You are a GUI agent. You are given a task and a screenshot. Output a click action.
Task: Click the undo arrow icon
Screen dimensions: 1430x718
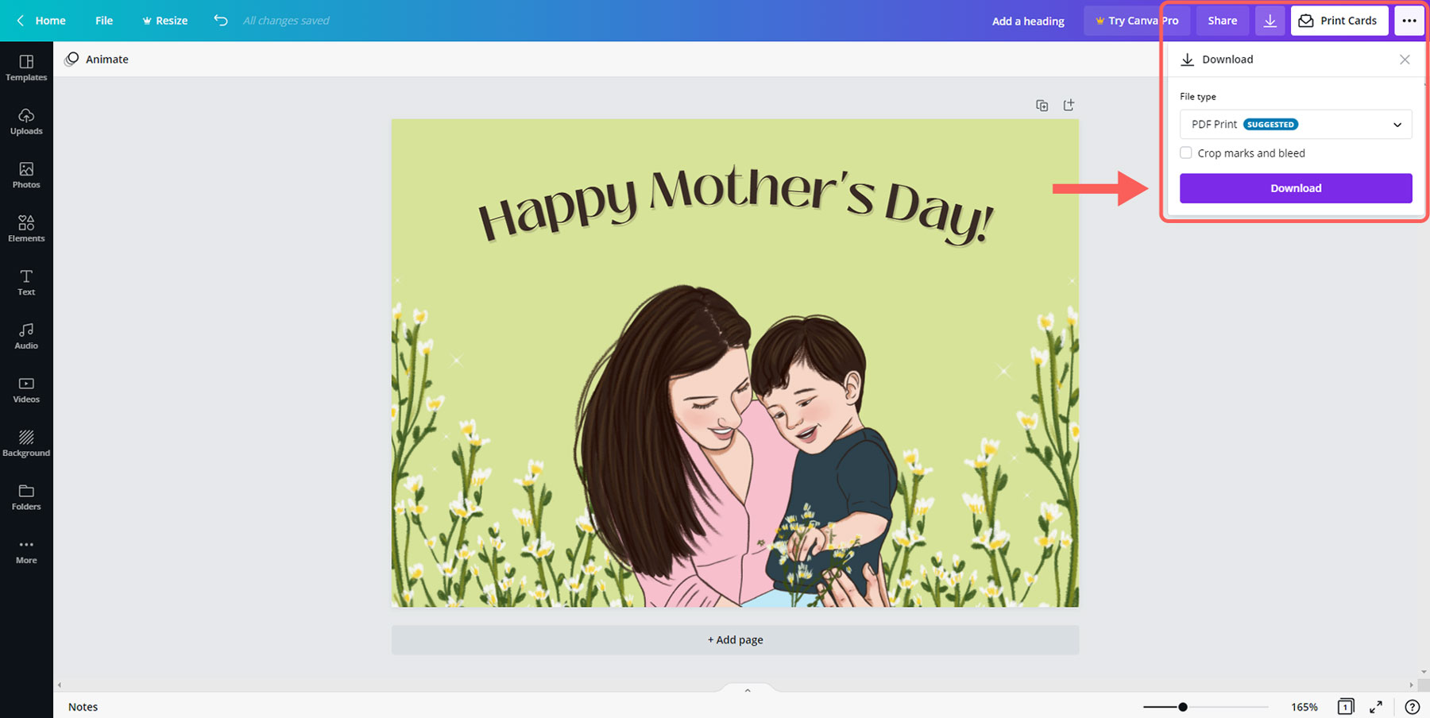pyautogui.click(x=221, y=21)
